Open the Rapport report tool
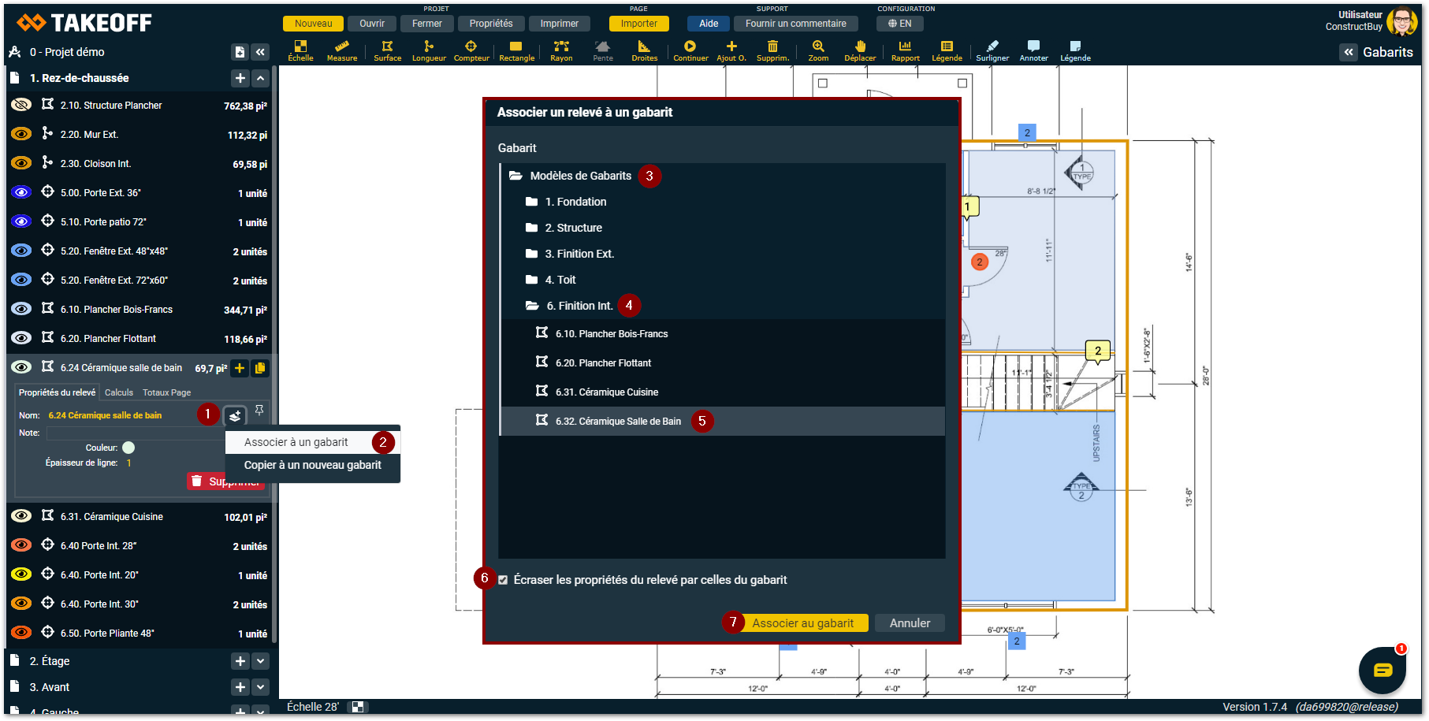 pyautogui.click(x=905, y=50)
